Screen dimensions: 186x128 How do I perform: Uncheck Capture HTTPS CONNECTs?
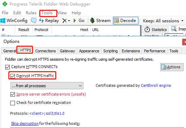coord(7,67)
